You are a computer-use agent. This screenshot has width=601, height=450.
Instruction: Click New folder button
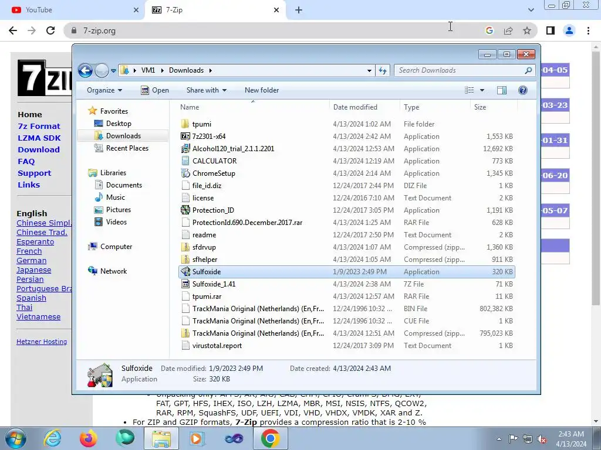(262, 90)
